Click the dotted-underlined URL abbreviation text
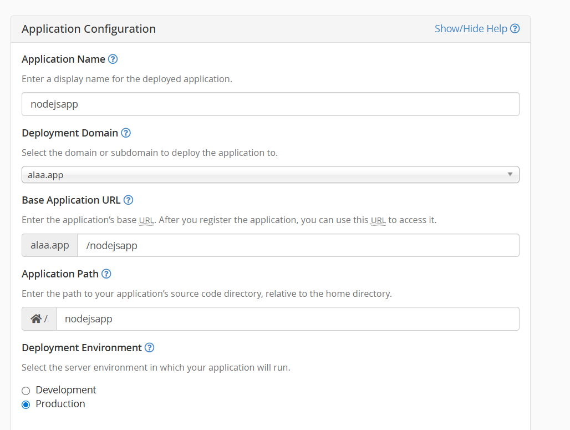570x430 pixels. 146,220
